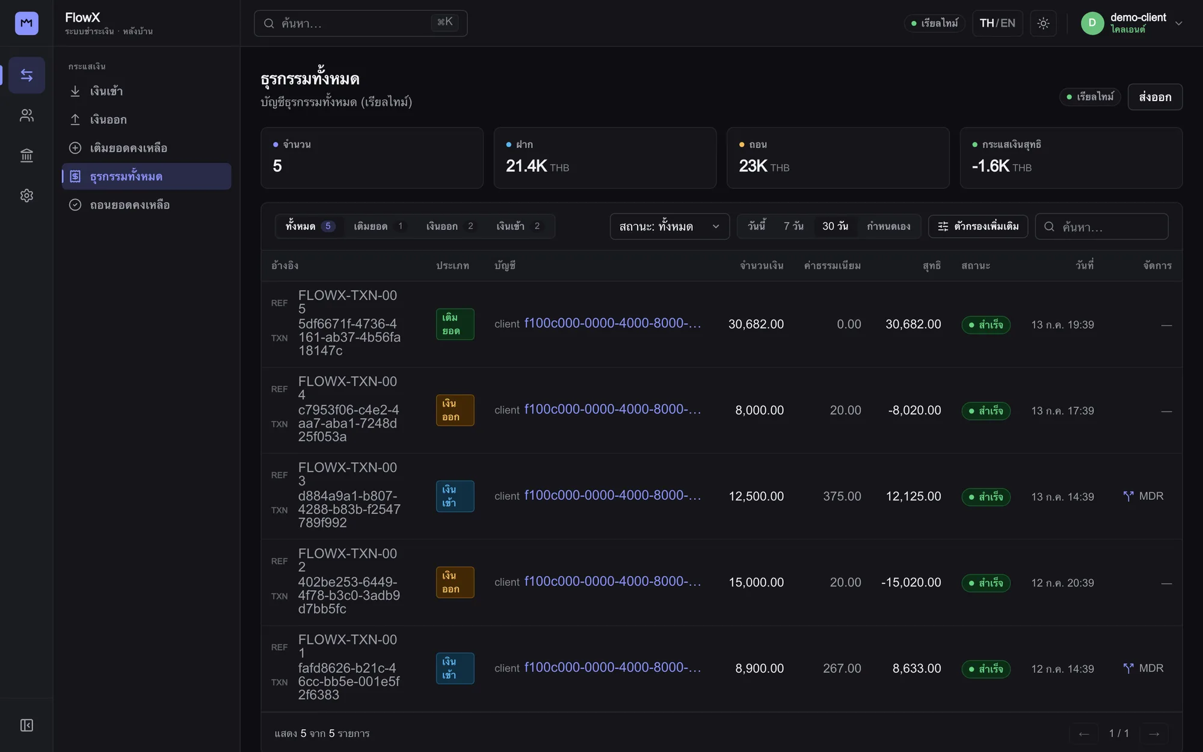Open เงินเข้า in the sidebar
Image resolution: width=1203 pixels, height=752 pixels.
(x=147, y=91)
